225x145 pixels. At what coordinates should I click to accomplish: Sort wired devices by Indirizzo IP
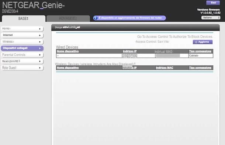click(x=130, y=51)
